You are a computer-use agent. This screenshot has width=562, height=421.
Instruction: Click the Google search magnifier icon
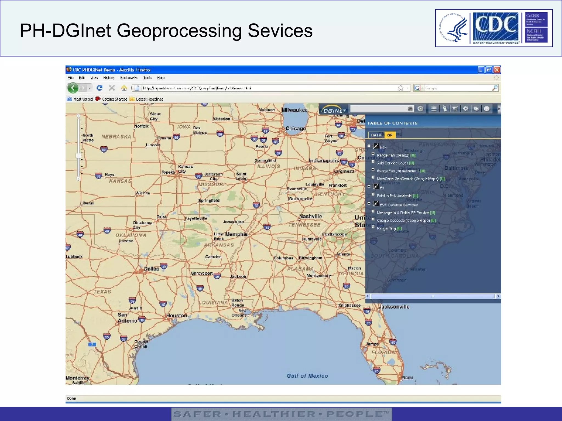(495, 88)
